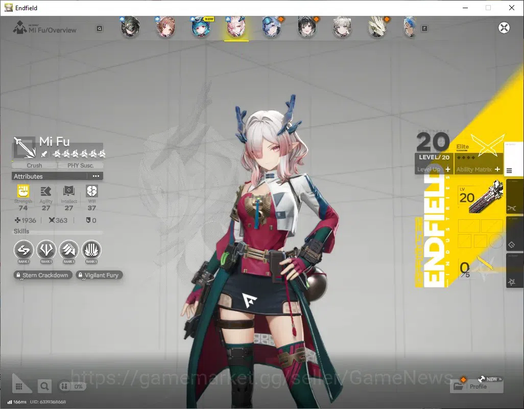Select the highlighted Mi Fu portrait
The image size is (524, 409).
pos(236,28)
